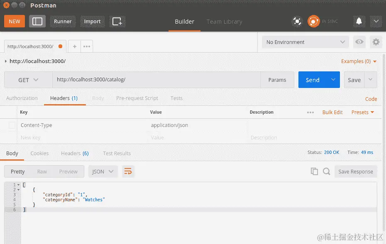Screen dimensions: 386x244
Task: Open the GET method dropdown
Action: 28,80
